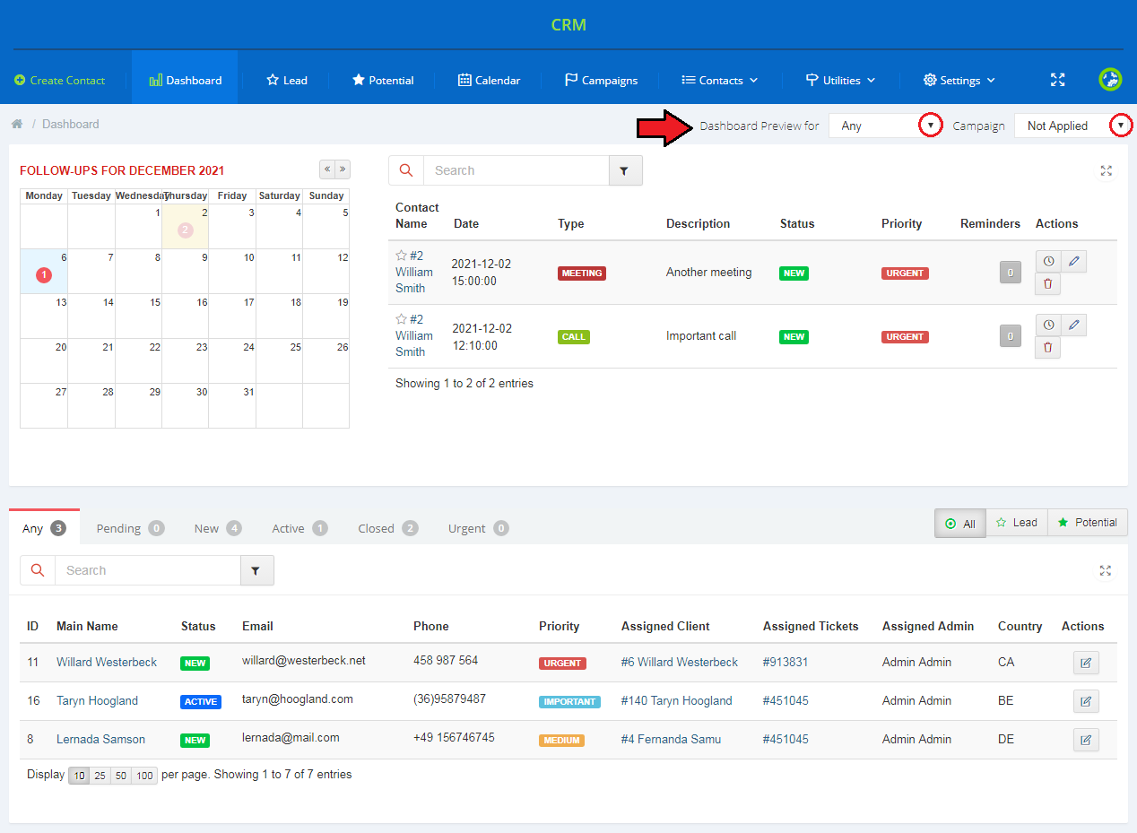Click search magnifier icon in contacts panel
Image resolution: width=1137 pixels, height=833 pixels.
coord(38,570)
